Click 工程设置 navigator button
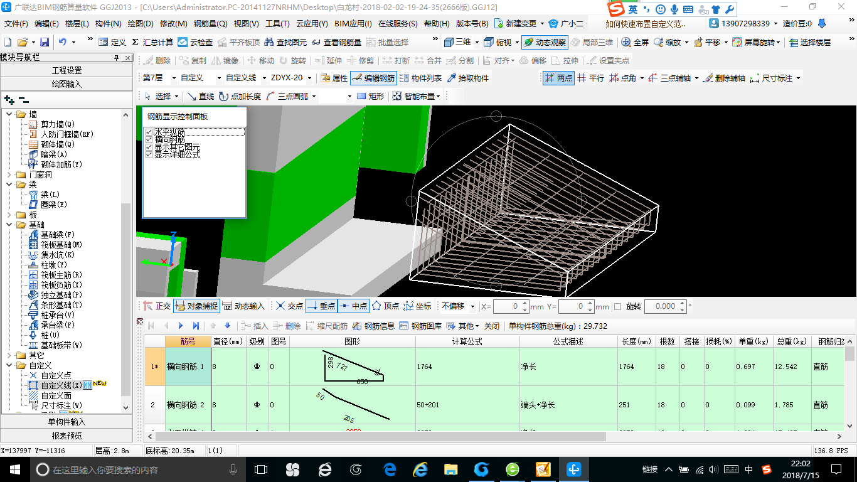 point(67,70)
